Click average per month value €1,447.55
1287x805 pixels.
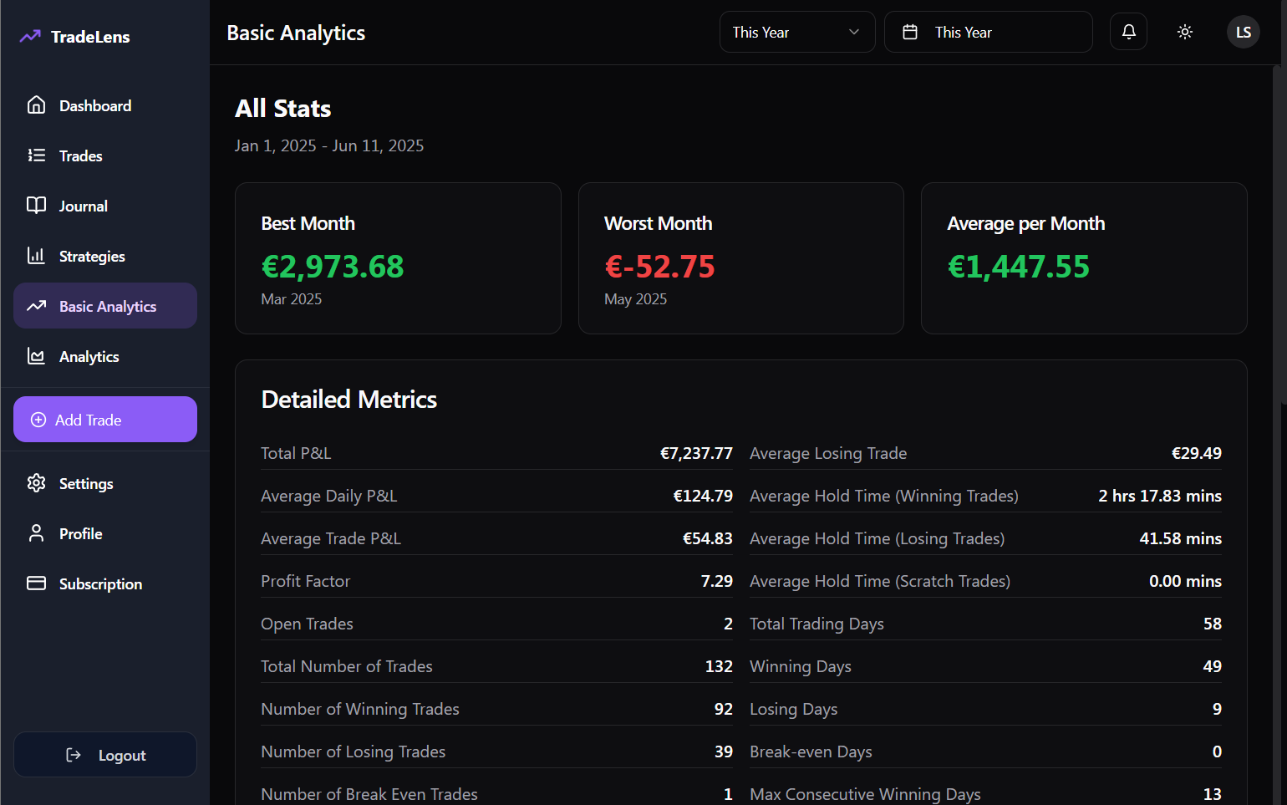(x=1019, y=267)
